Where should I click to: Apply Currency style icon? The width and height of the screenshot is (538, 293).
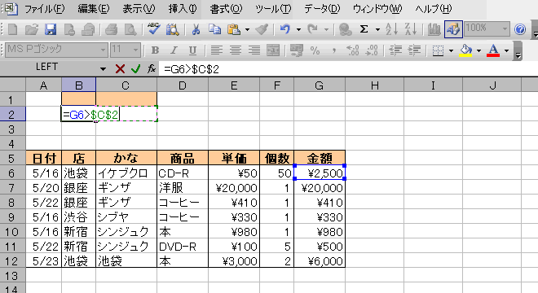click(297, 50)
